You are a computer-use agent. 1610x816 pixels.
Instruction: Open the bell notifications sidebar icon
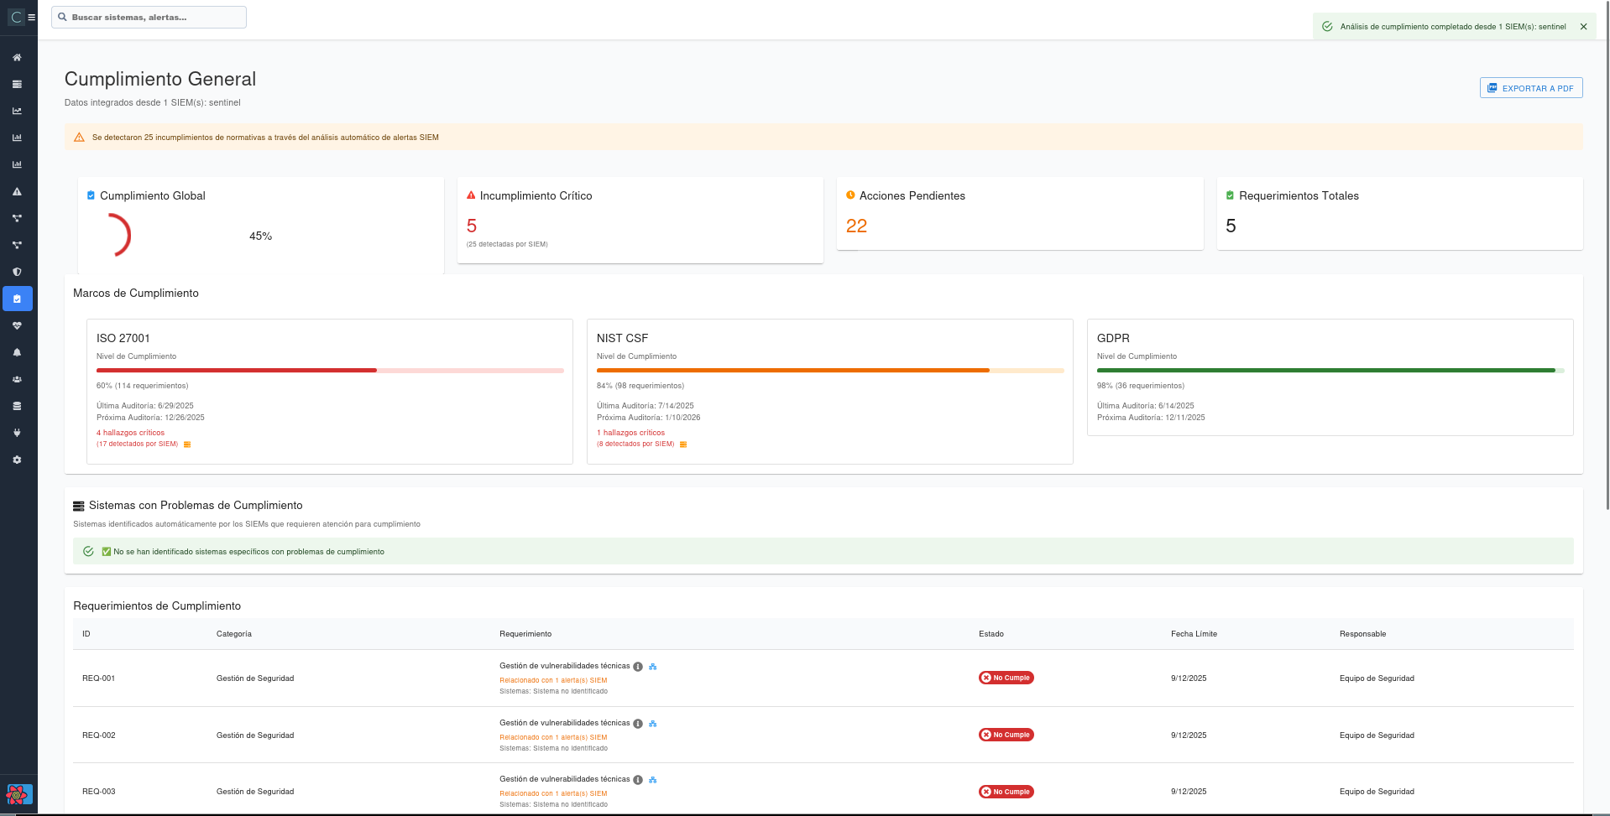click(17, 352)
